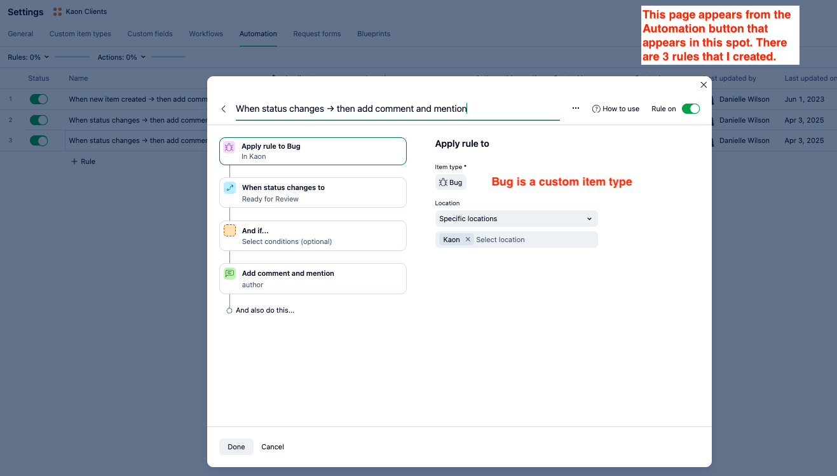The image size is (837, 476).
Task: Toggle status switch for rule row 3
Action: point(39,140)
